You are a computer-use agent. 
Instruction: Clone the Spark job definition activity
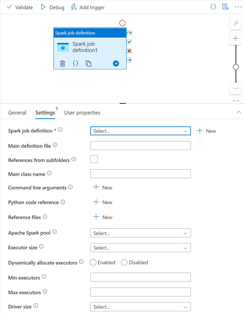(88, 63)
